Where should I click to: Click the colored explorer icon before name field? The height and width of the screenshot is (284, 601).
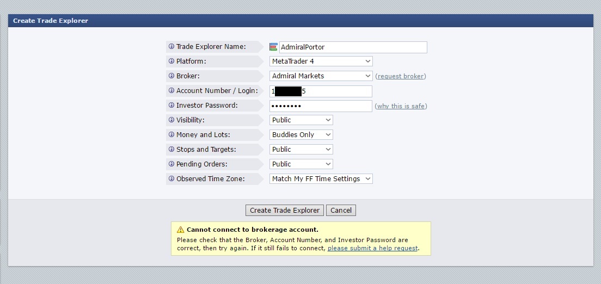click(273, 47)
